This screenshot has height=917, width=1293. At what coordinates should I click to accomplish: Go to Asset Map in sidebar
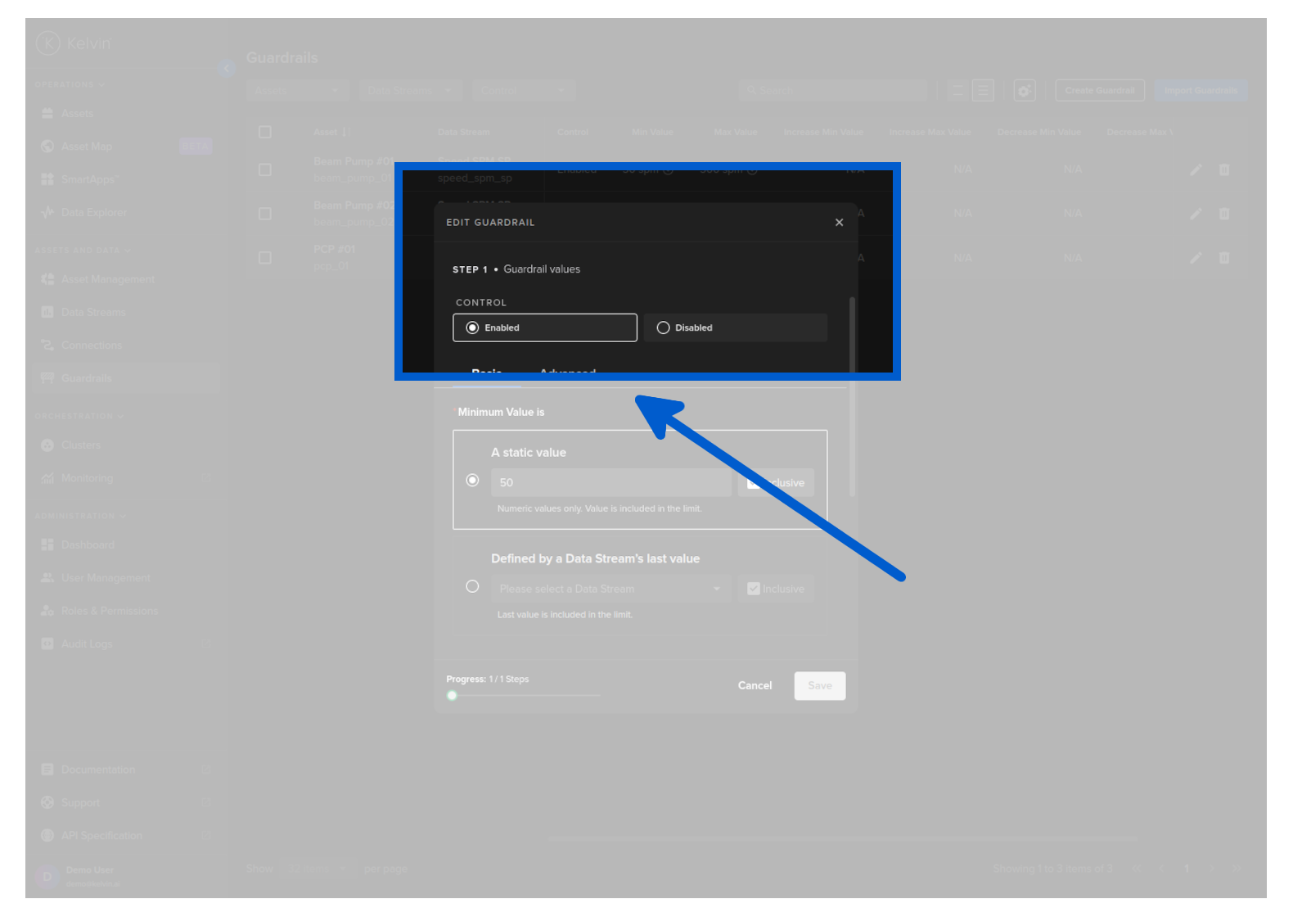point(86,147)
